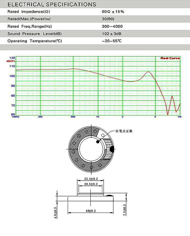Click the Real Curve legend label

pyautogui.click(x=170, y=58)
